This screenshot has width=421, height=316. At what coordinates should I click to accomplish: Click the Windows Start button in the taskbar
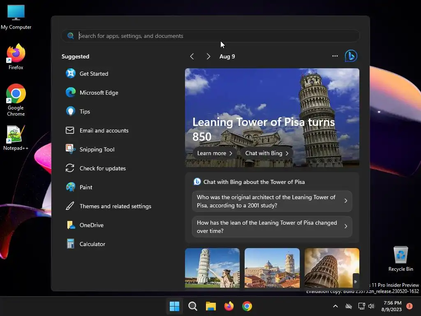click(x=174, y=306)
